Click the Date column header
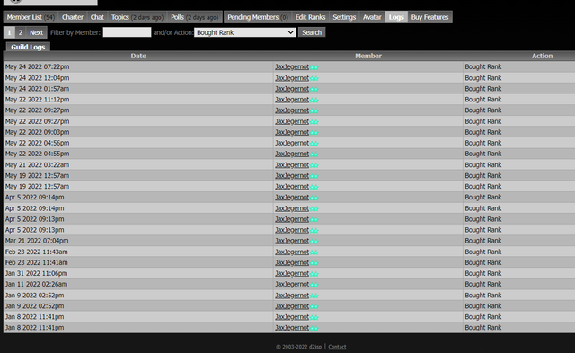 click(x=138, y=56)
